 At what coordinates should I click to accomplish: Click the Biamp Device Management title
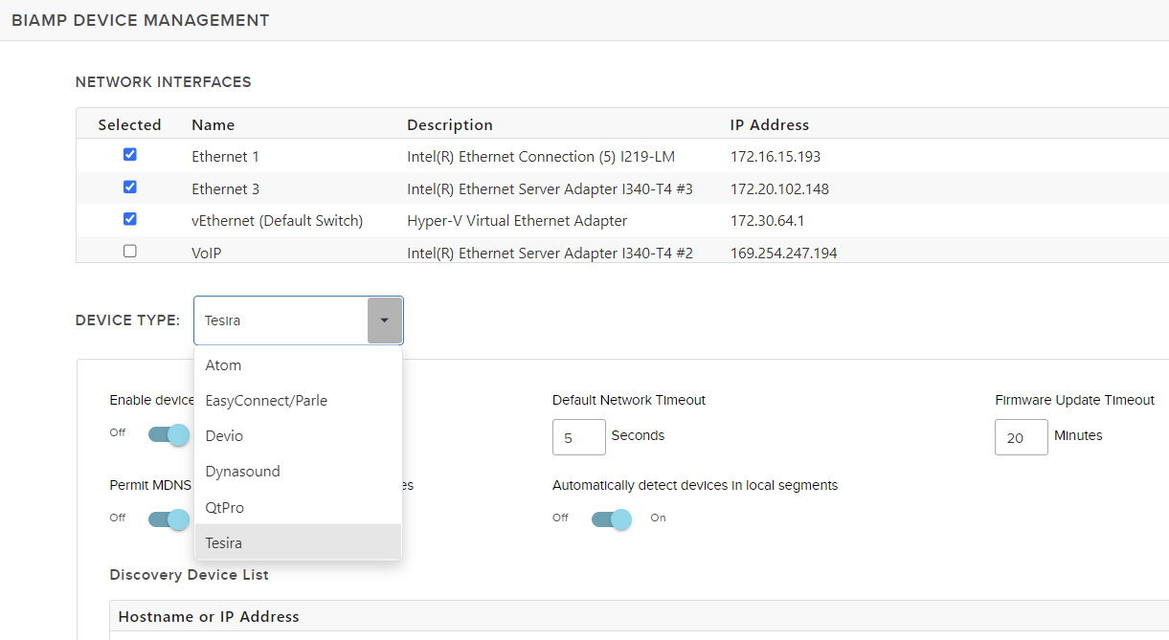[x=141, y=20]
